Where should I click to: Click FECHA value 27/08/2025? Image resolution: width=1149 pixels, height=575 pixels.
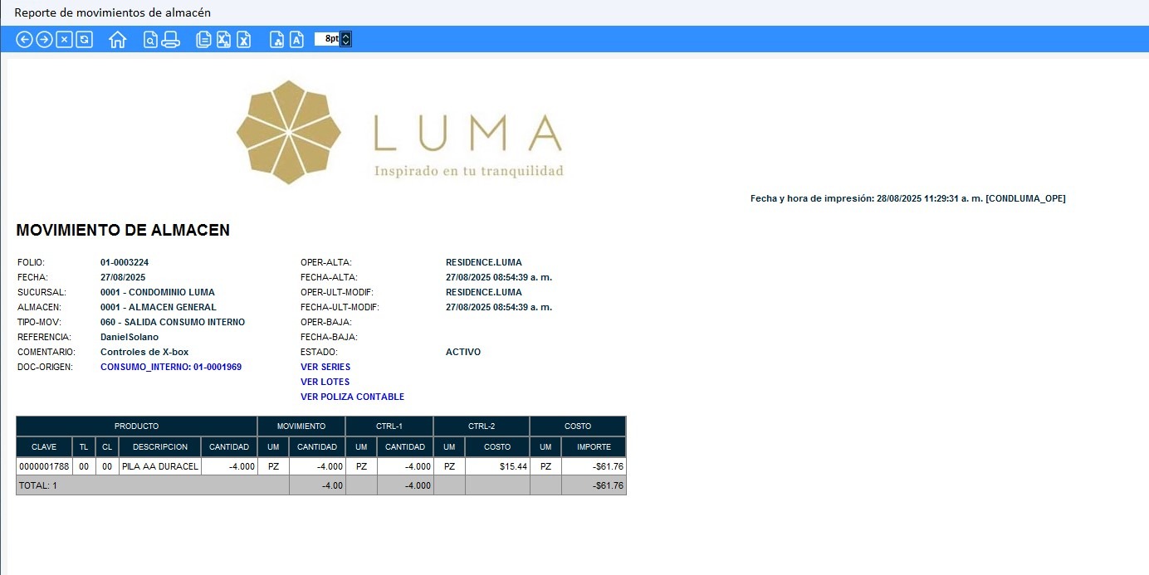point(123,277)
